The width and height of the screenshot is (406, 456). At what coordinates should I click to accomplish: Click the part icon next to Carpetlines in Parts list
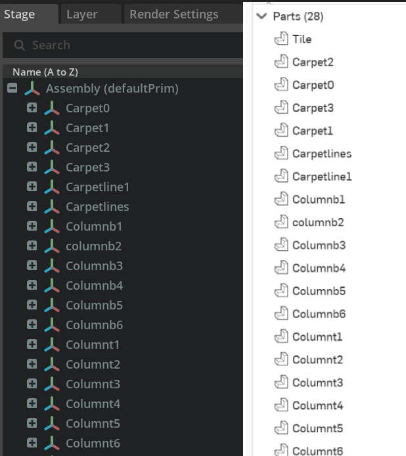pos(281,154)
